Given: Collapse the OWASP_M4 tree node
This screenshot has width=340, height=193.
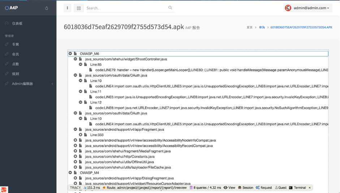Looking at the screenshot, I should 70,173.
